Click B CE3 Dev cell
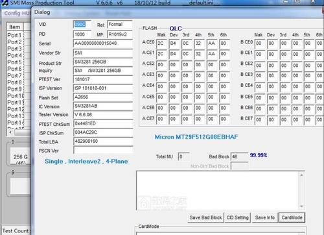Viewport: 324px width, 235px height. coord(272,76)
